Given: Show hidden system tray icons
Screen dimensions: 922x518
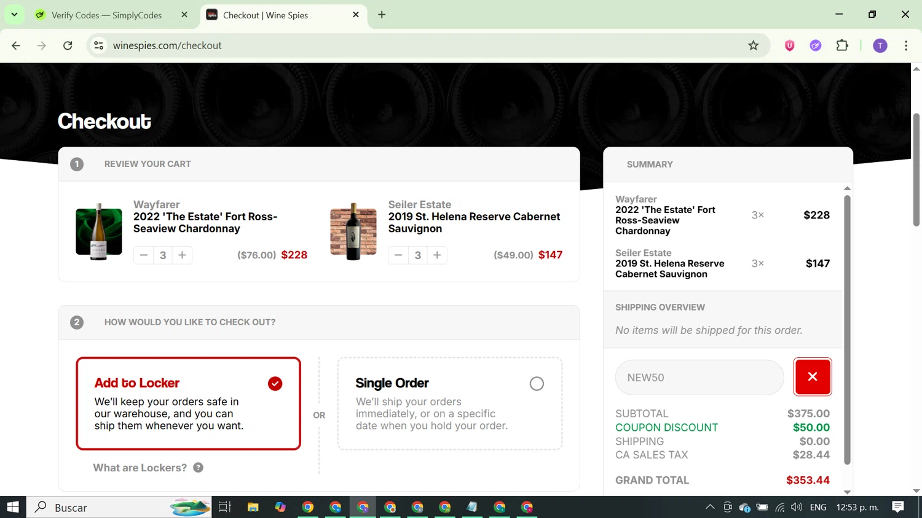Looking at the screenshot, I should (710, 507).
